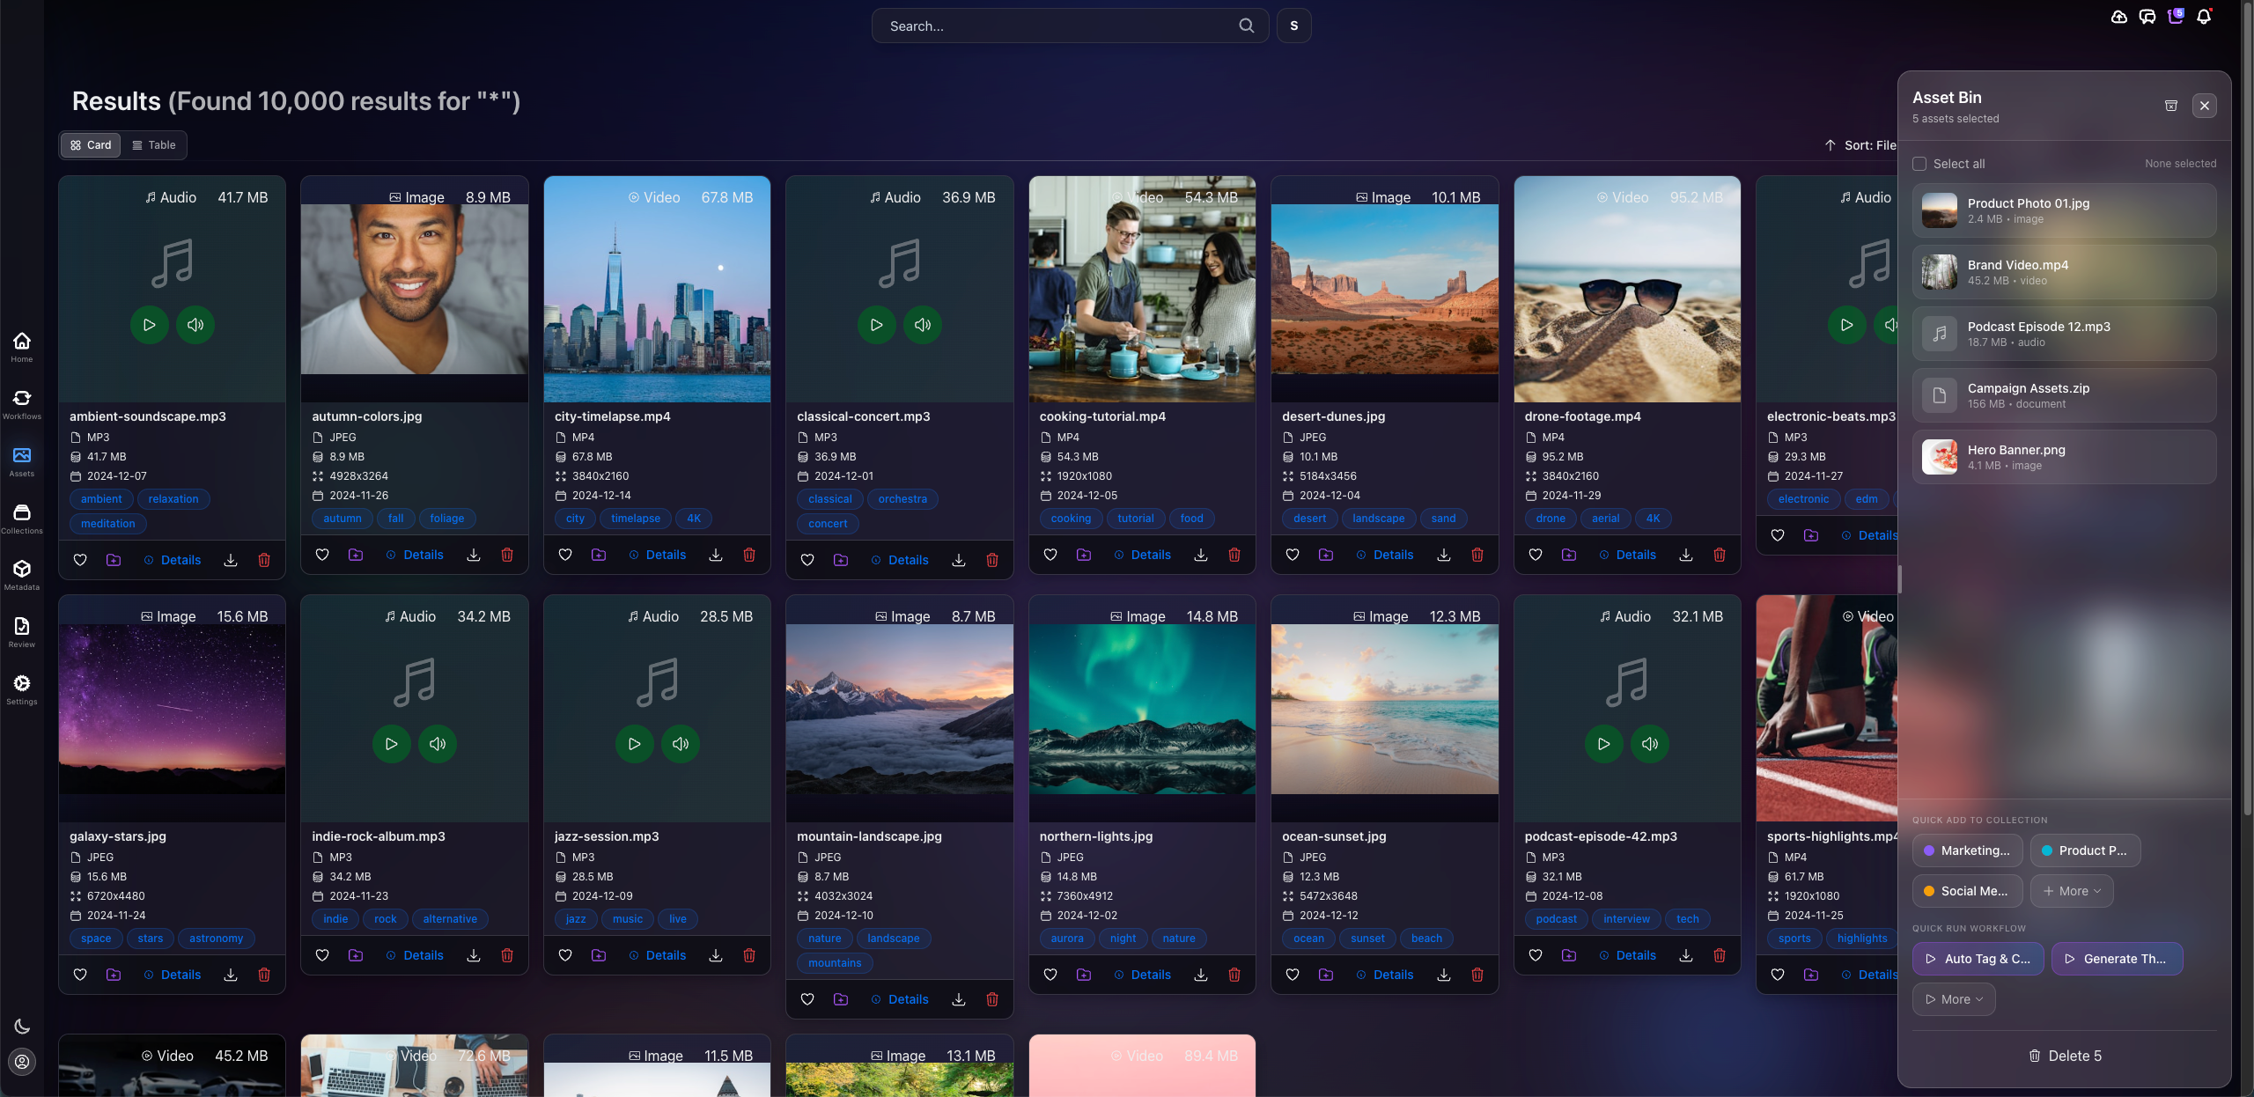Toggle dark mode with the moon icon

click(x=22, y=1026)
